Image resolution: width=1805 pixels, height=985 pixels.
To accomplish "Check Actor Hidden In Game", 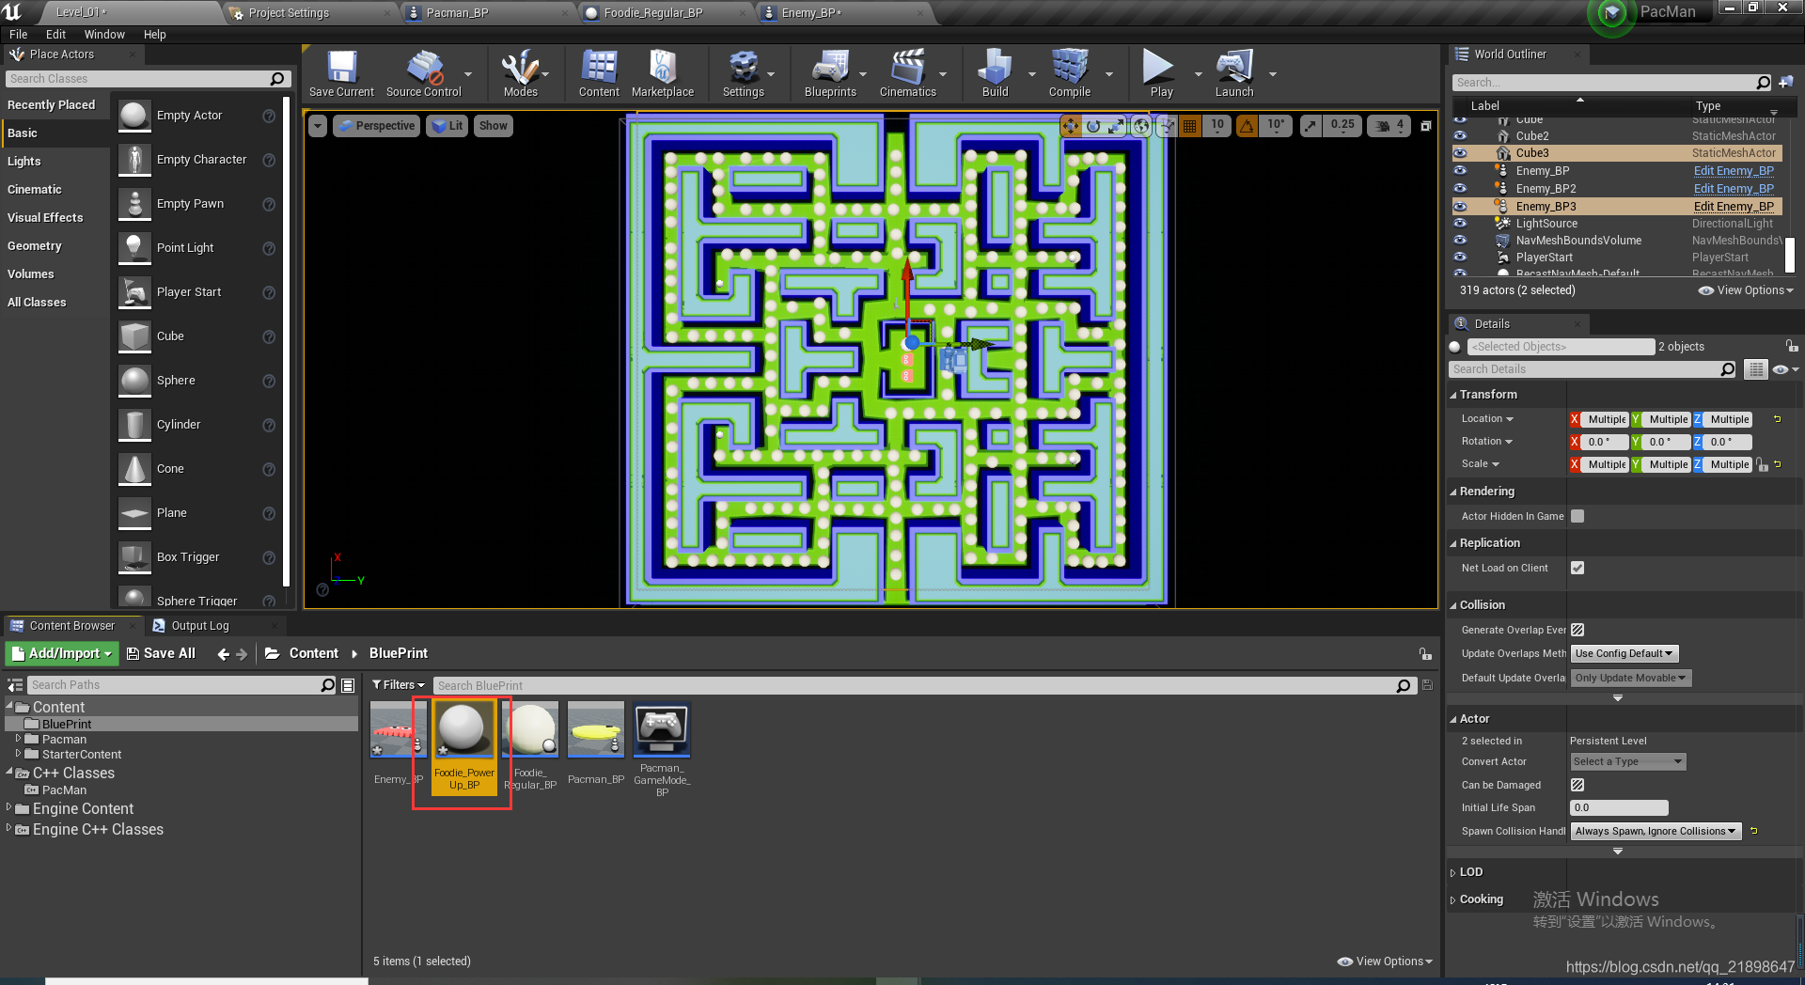I will coord(1577,516).
